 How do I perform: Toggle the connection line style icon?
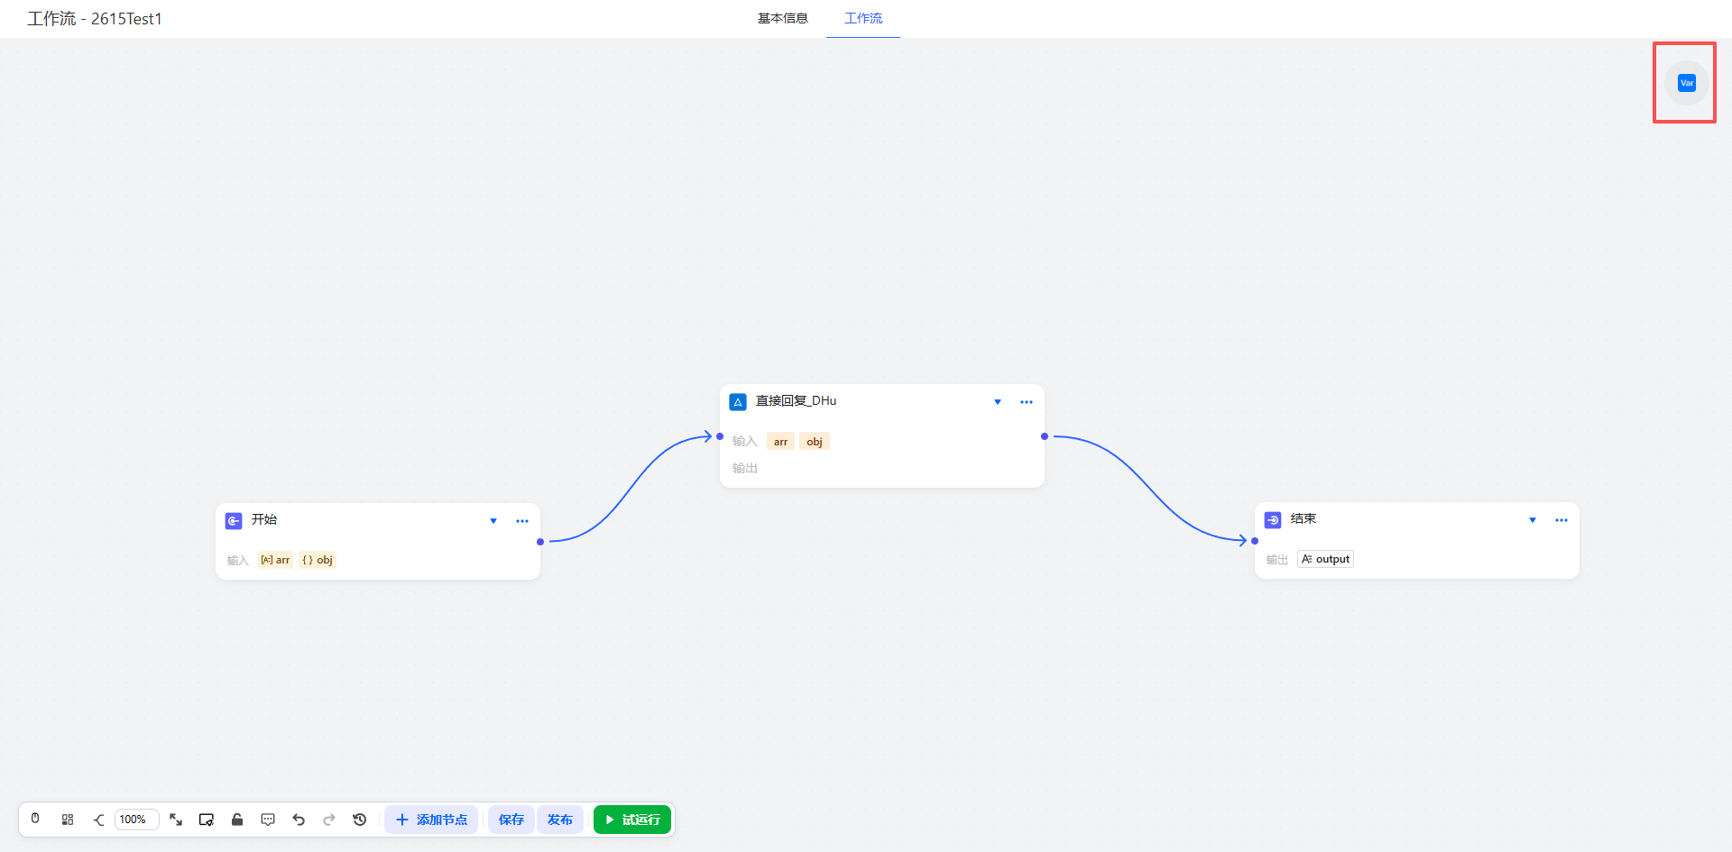click(x=98, y=820)
